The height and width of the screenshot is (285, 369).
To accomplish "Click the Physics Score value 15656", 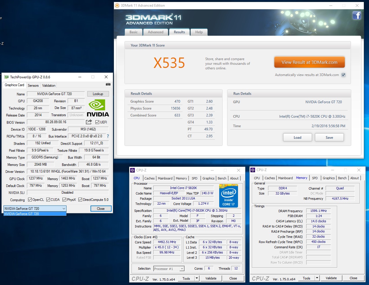I will (176, 108).
